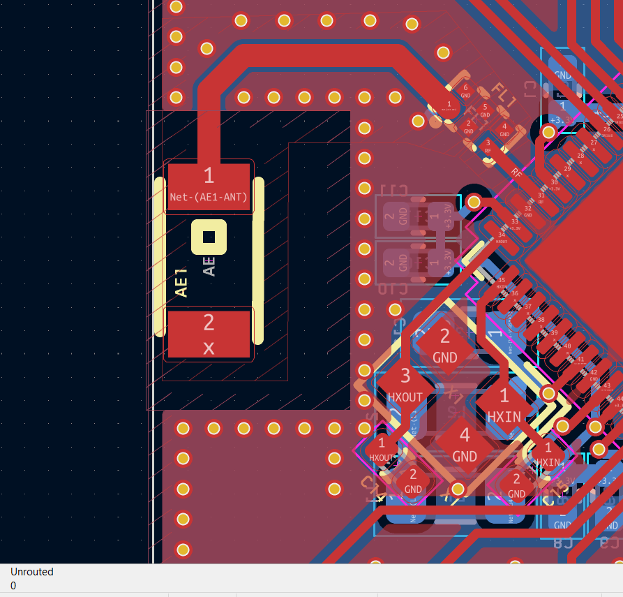The width and height of the screenshot is (623, 597).
Task: Click crystal pad 4 labeled GND
Action: click(x=465, y=445)
